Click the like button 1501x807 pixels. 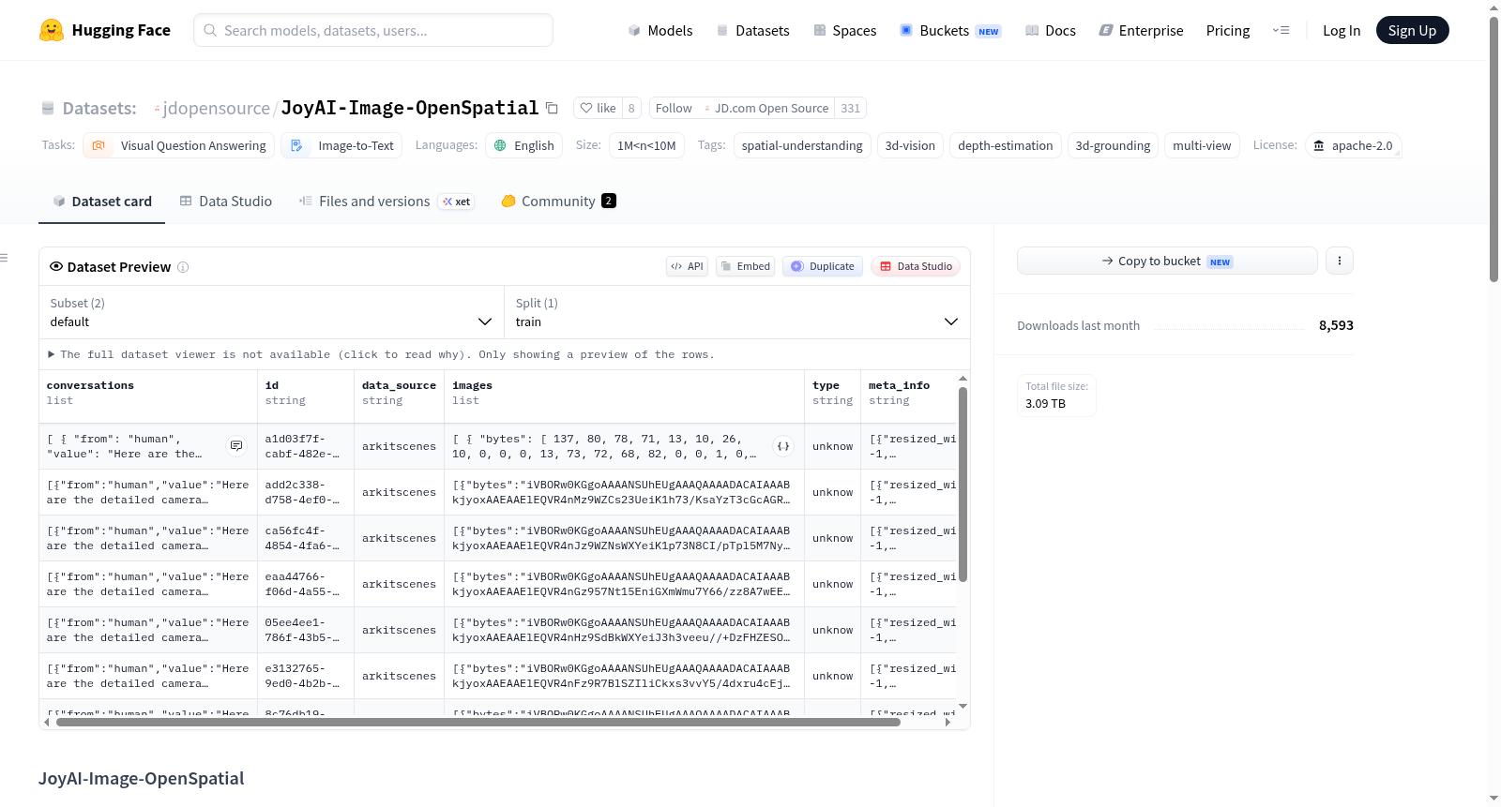click(x=598, y=108)
